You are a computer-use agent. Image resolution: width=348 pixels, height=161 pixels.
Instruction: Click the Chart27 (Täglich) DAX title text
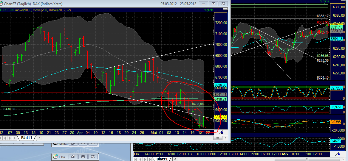coord(33,4)
